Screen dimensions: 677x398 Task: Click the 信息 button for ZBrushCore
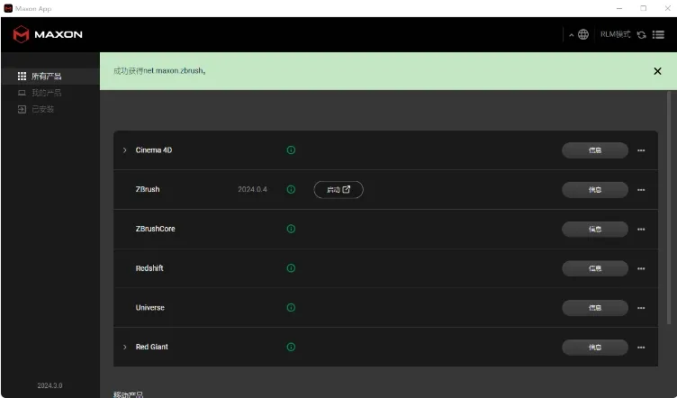[595, 230]
